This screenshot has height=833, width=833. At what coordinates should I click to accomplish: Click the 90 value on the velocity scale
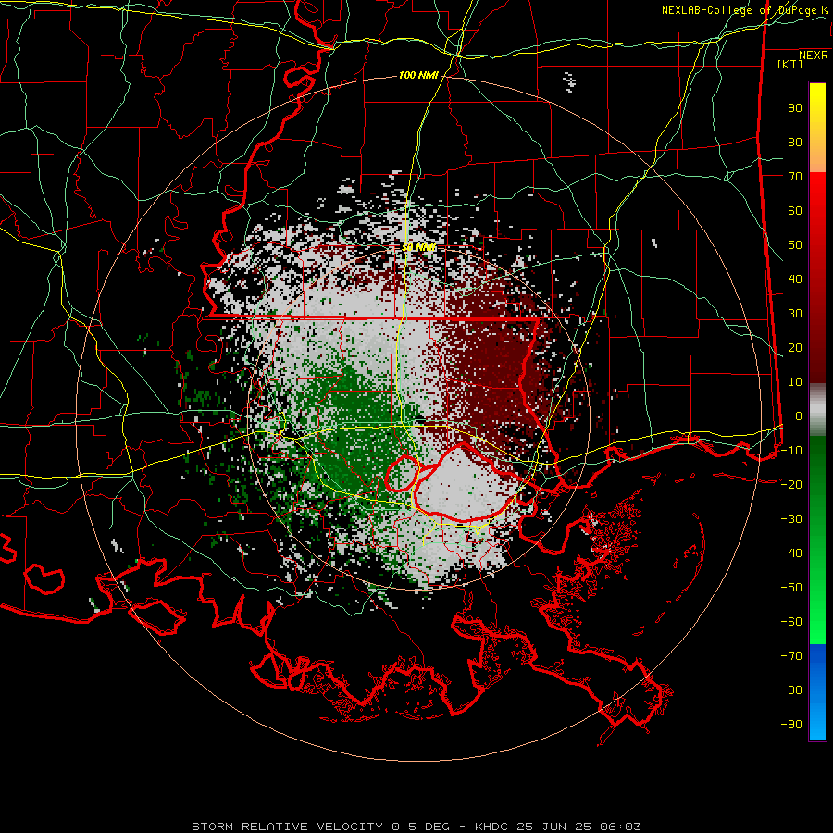[795, 108]
